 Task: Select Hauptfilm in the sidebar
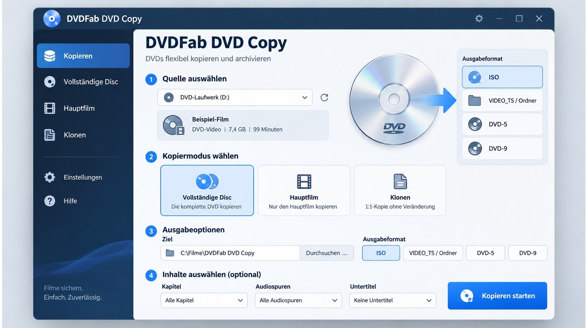pyautogui.click(x=83, y=108)
